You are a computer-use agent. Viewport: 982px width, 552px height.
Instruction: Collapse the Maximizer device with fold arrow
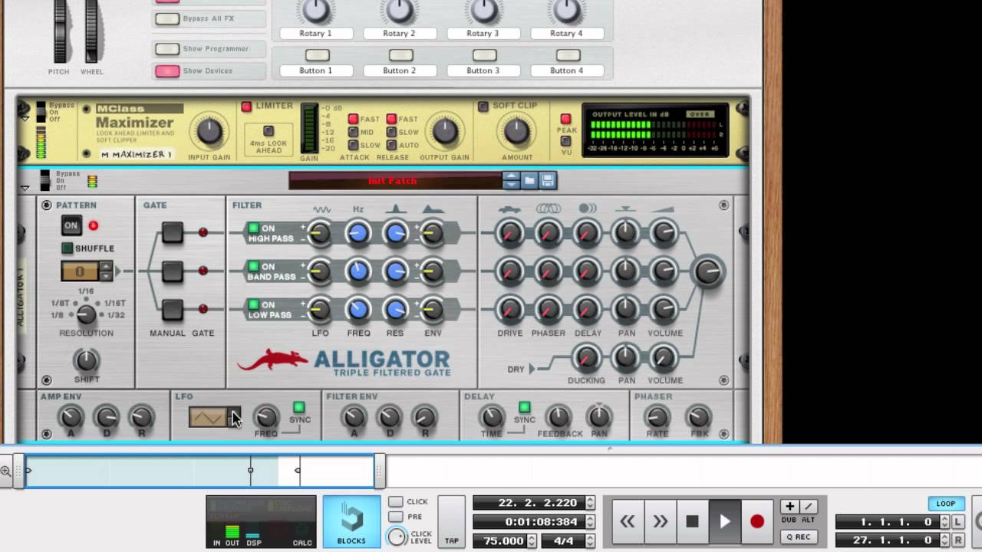click(25, 119)
